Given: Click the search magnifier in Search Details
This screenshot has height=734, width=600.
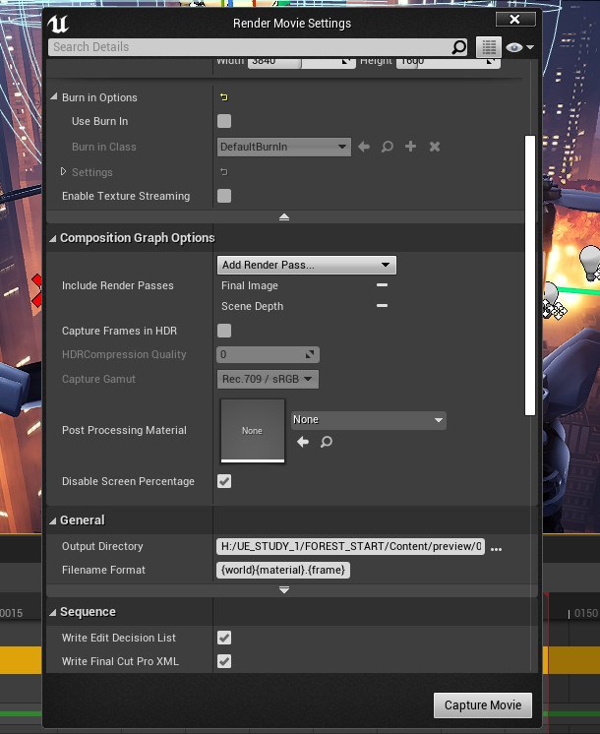Looking at the screenshot, I should pyautogui.click(x=459, y=47).
